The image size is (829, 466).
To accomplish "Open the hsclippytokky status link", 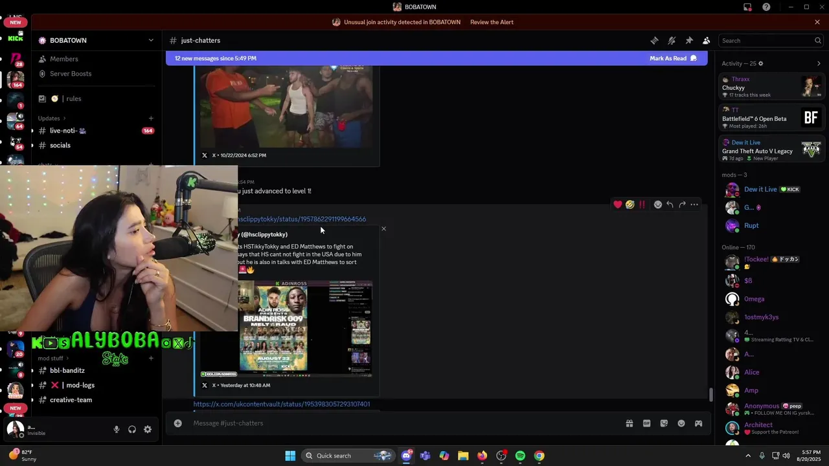I will [x=302, y=219].
